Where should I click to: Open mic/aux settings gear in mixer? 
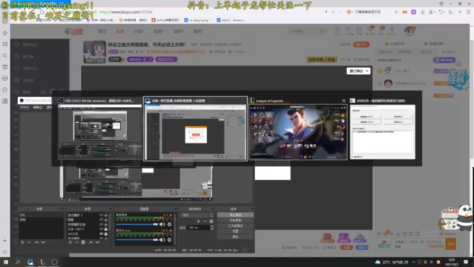pos(169,240)
